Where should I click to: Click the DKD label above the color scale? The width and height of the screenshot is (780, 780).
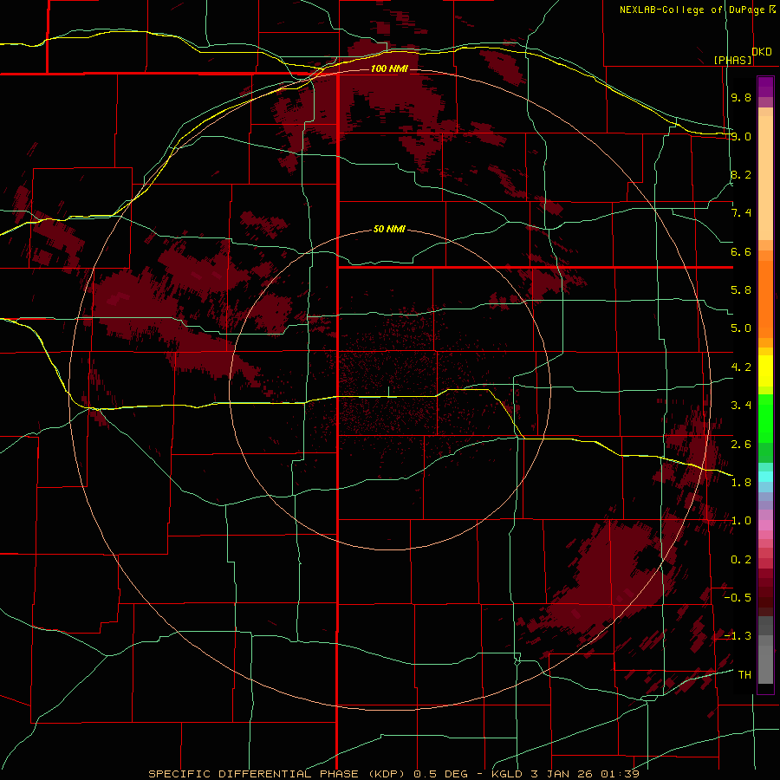coord(762,52)
